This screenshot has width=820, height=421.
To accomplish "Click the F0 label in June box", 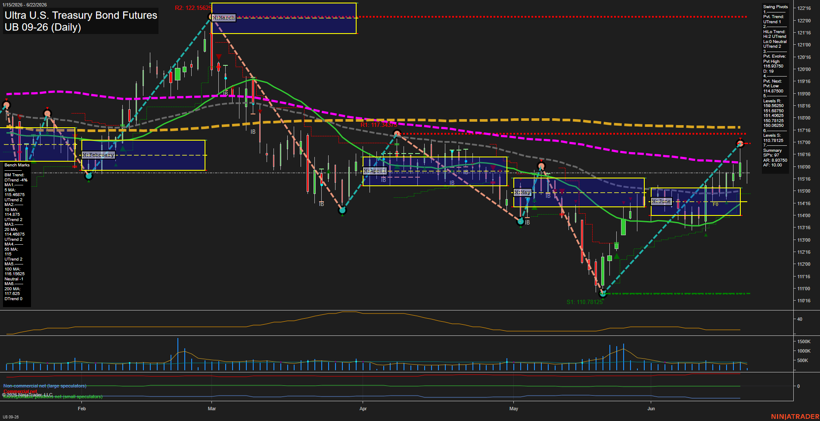I will tap(715, 204).
